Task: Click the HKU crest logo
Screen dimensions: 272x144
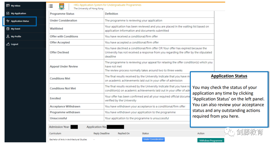Action: [62, 7]
